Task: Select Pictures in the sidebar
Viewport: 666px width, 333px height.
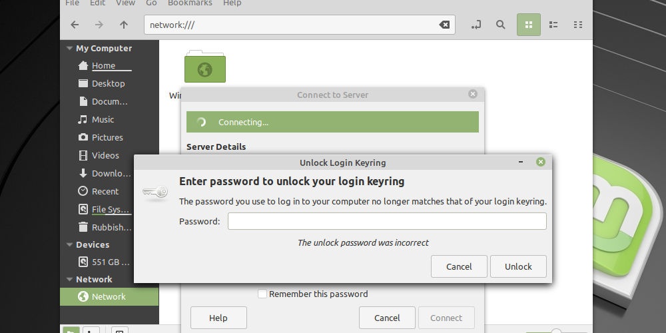Action: (107, 138)
